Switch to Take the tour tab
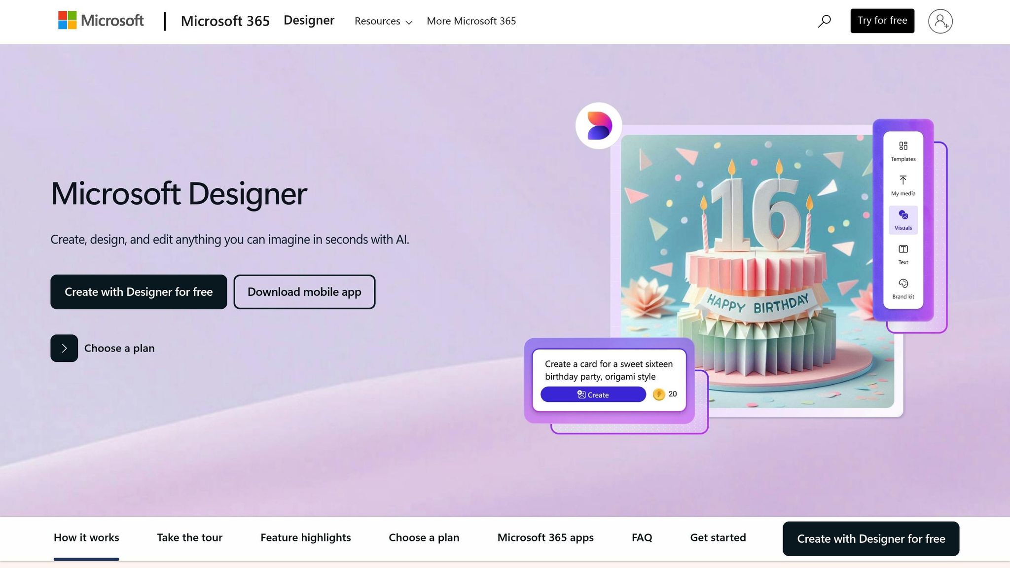1010x568 pixels. click(x=189, y=538)
